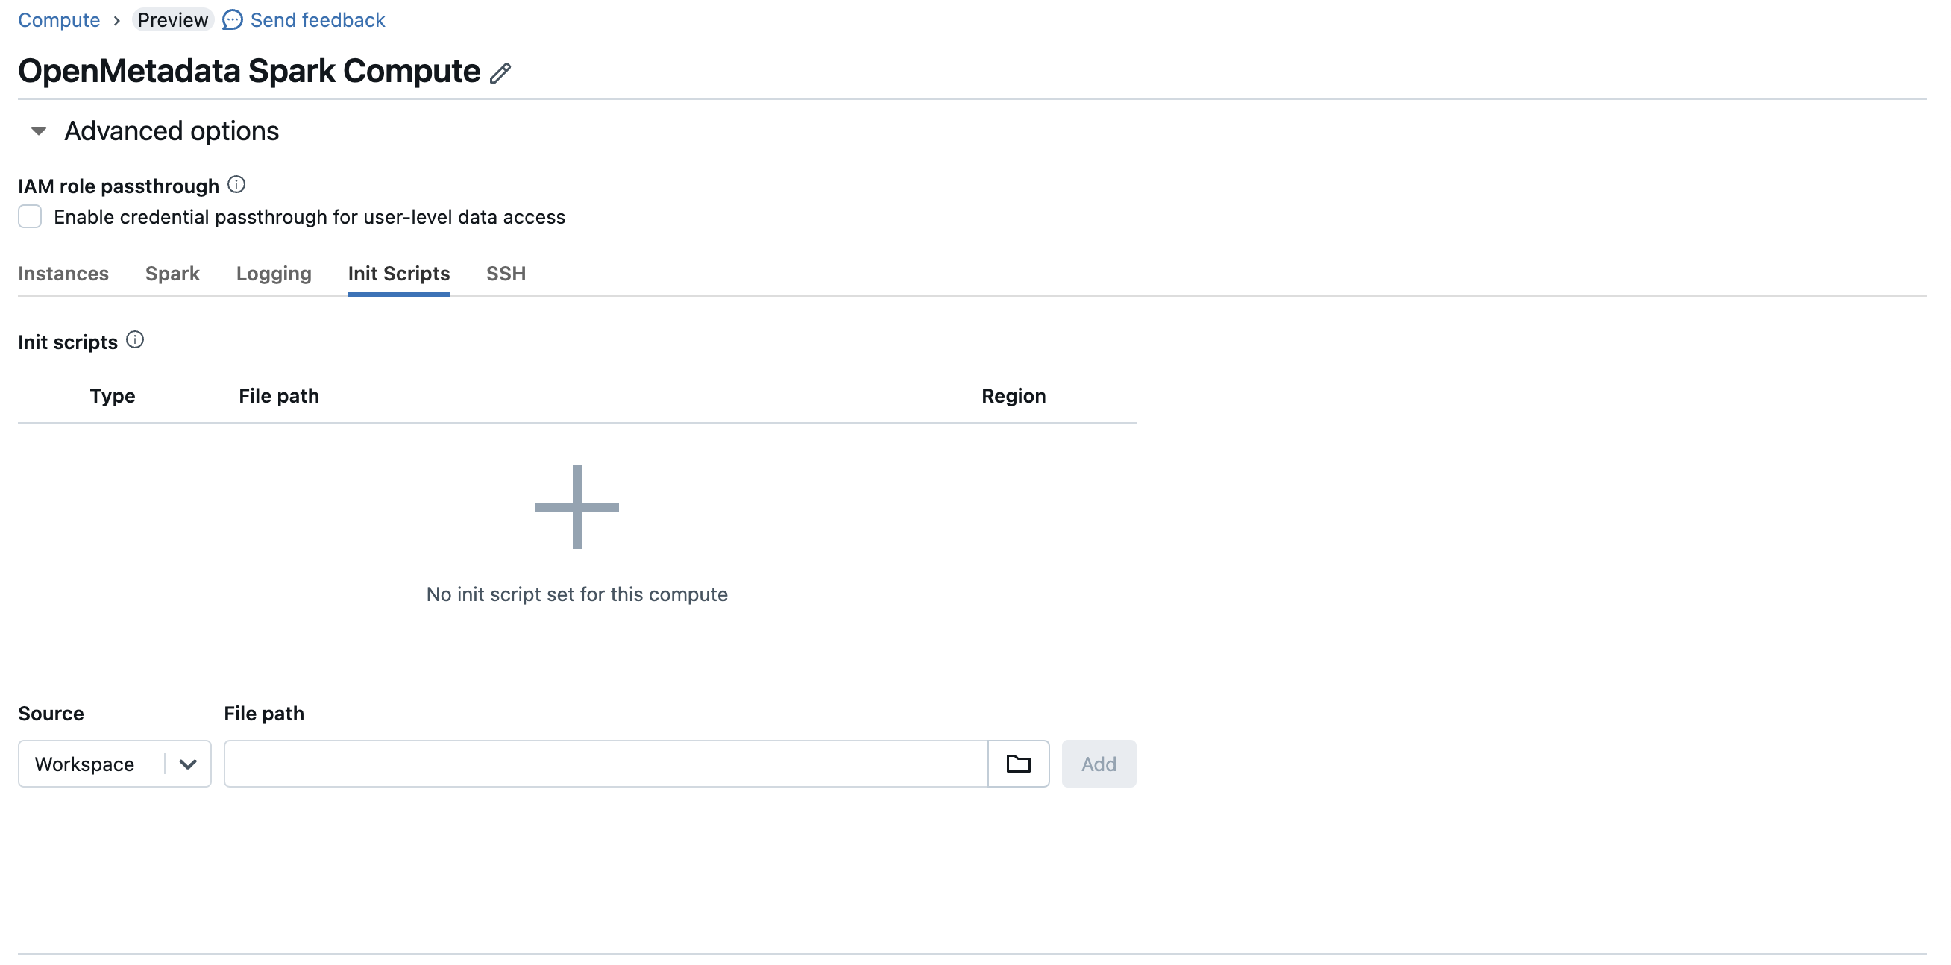Select the Init Scripts tab

pos(398,274)
